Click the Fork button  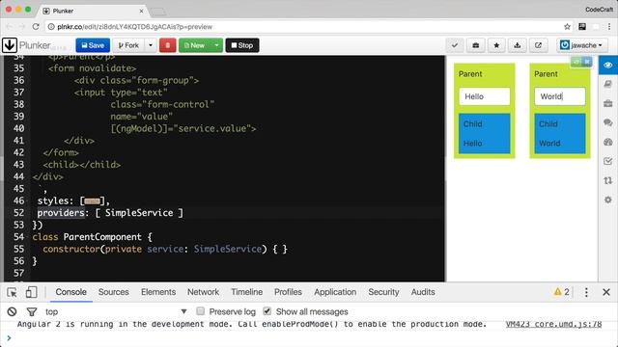[x=128, y=45]
